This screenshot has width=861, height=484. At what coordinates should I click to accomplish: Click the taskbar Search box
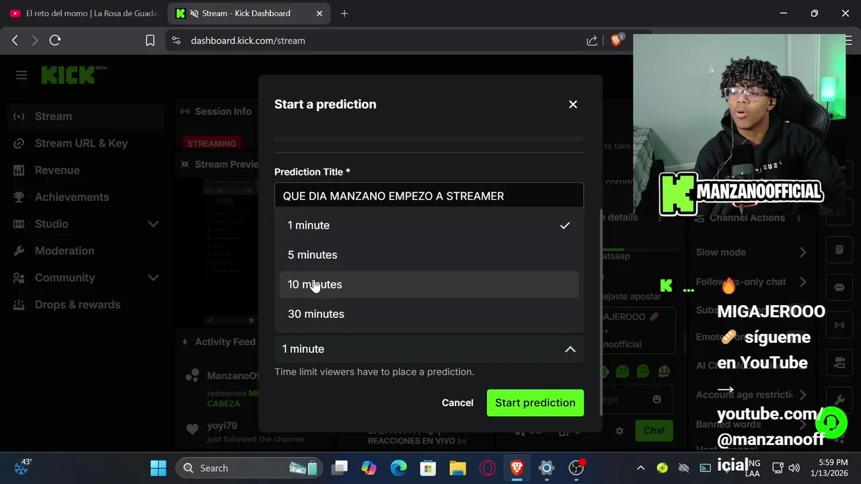[249, 468]
